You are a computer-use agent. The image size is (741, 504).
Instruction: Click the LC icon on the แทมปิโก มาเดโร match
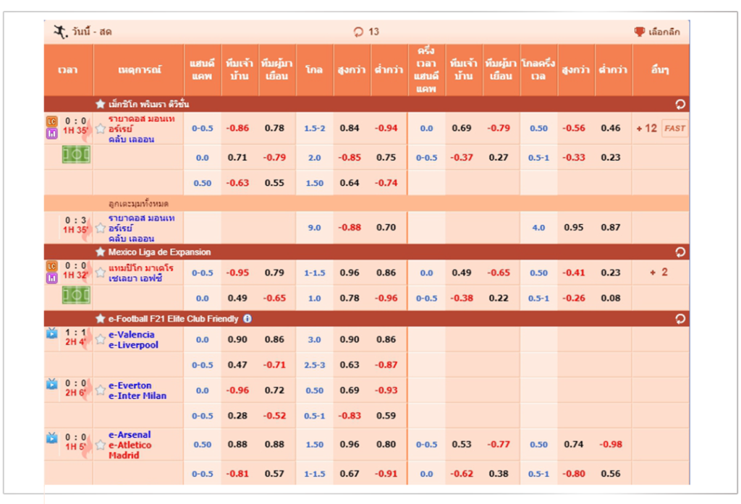coord(51,266)
